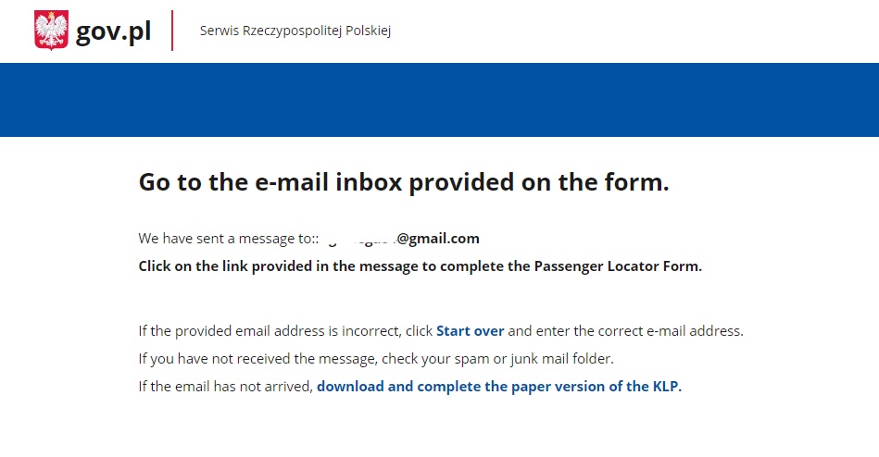Click the red vertical divider in header
The image size is (879, 457).
pyautogui.click(x=172, y=31)
